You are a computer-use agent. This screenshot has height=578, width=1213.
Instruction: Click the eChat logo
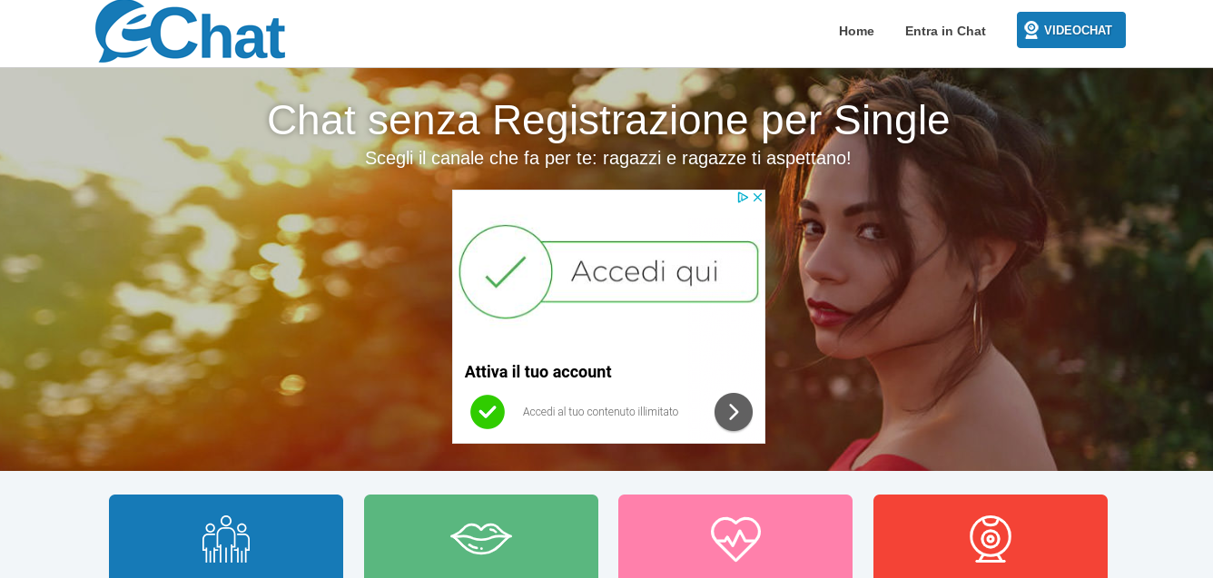pyautogui.click(x=190, y=31)
